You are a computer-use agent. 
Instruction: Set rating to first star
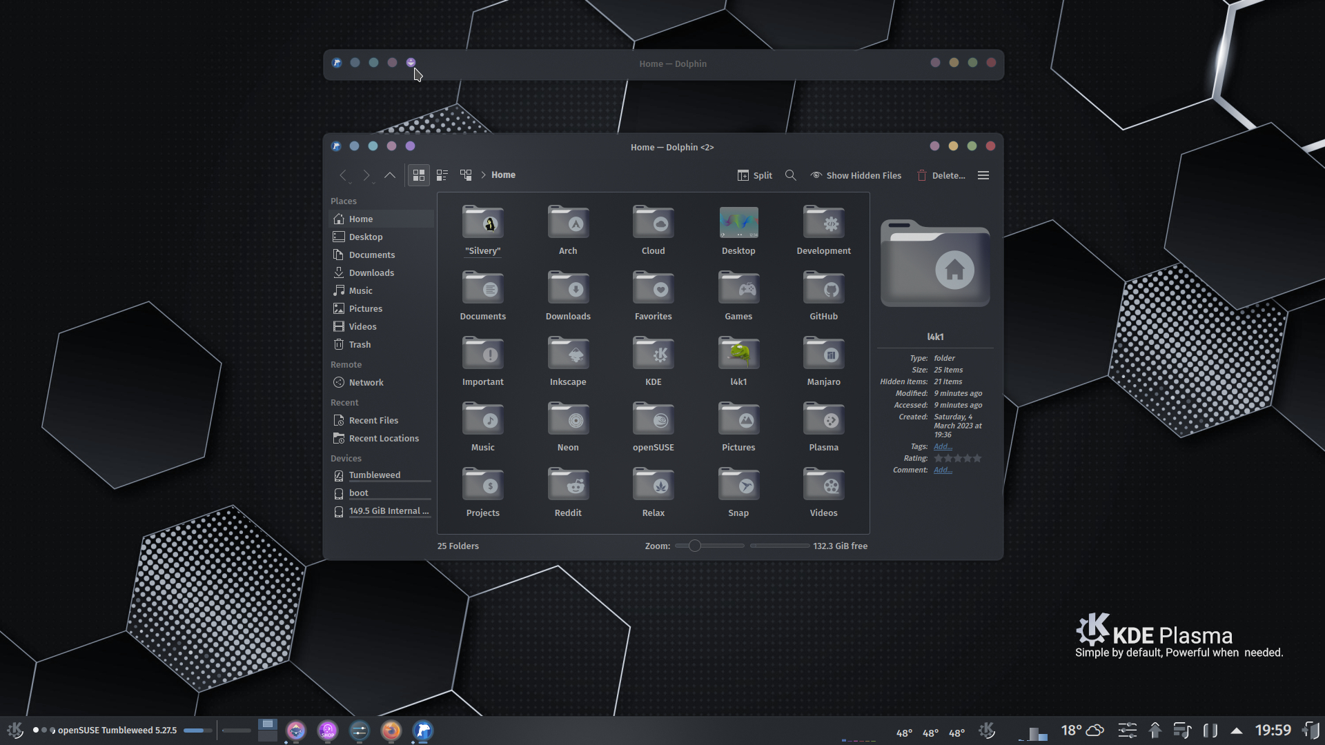pyautogui.click(x=939, y=458)
